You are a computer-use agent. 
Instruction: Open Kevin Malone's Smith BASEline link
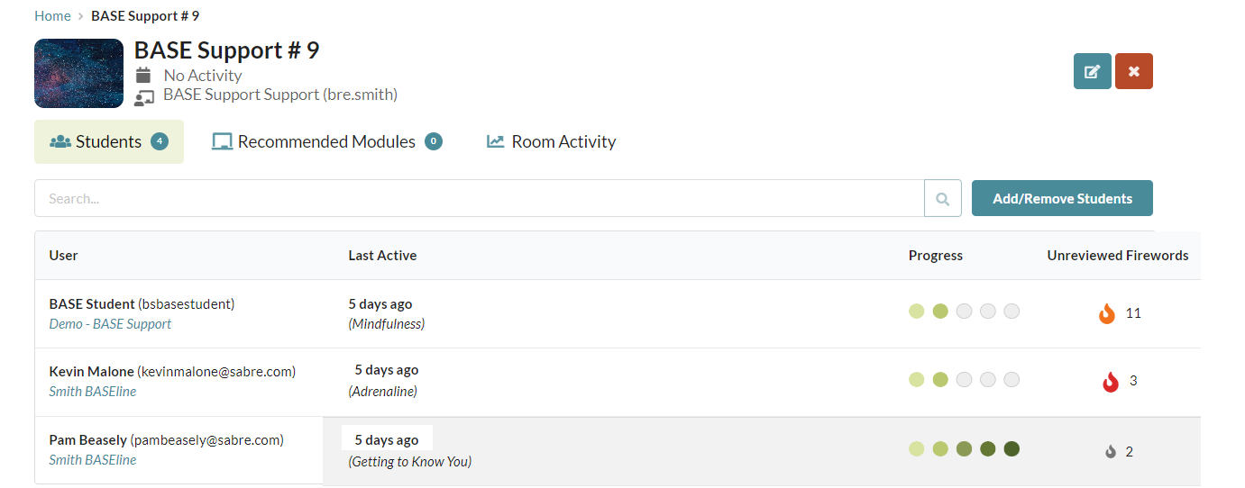click(93, 392)
